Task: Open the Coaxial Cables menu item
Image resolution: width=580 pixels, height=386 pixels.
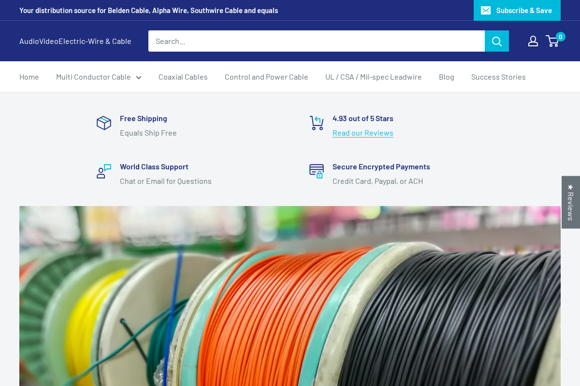Action: [x=183, y=77]
